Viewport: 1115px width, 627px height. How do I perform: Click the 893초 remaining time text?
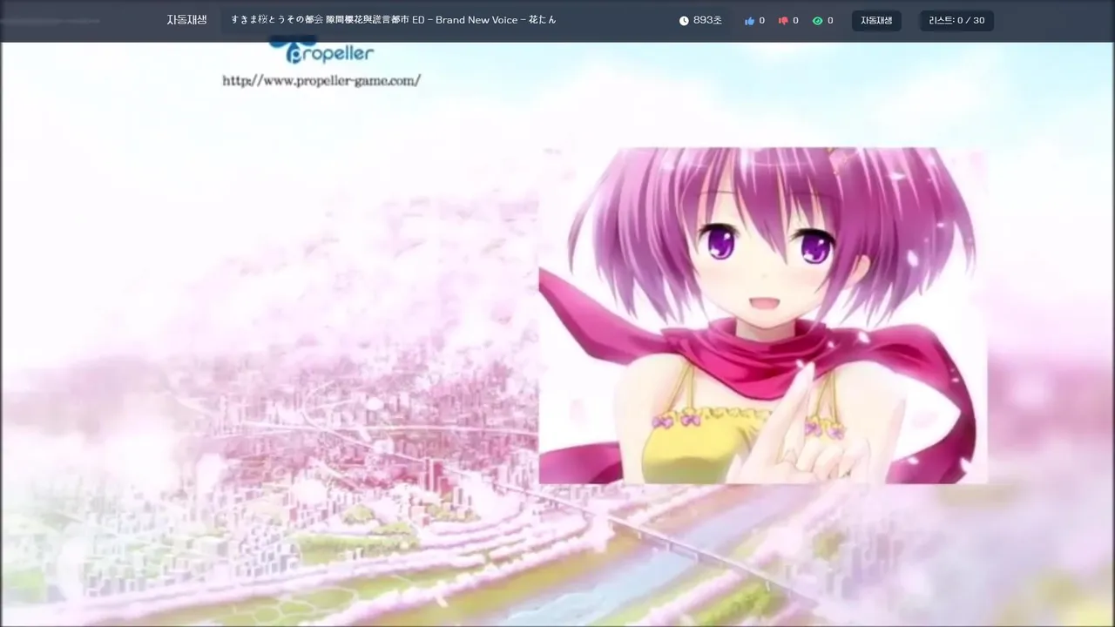707,21
